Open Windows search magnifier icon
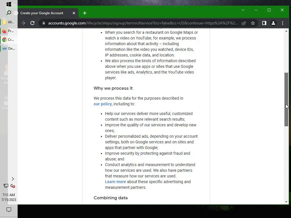 tap(9, 13)
